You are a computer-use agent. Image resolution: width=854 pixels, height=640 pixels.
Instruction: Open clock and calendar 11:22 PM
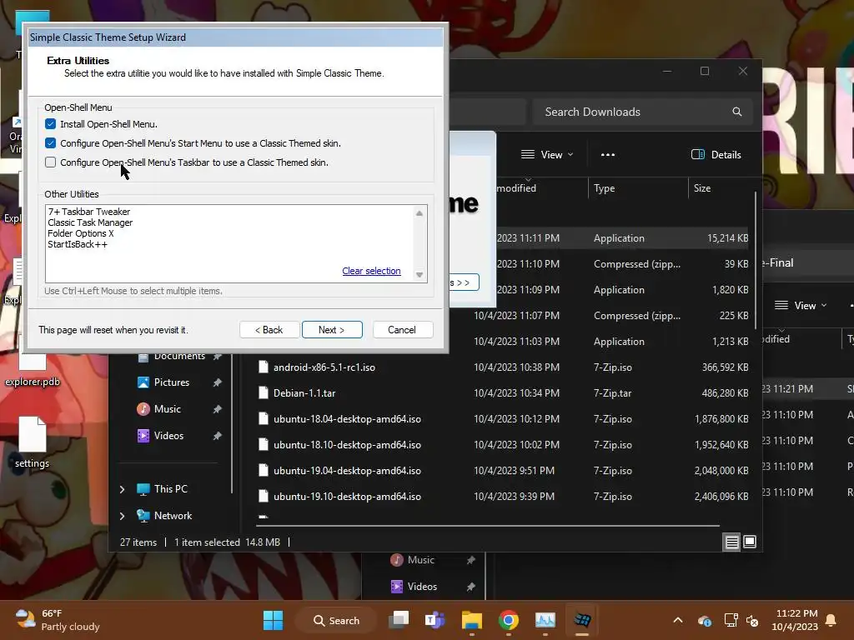pyautogui.click(x=795, y=620)
